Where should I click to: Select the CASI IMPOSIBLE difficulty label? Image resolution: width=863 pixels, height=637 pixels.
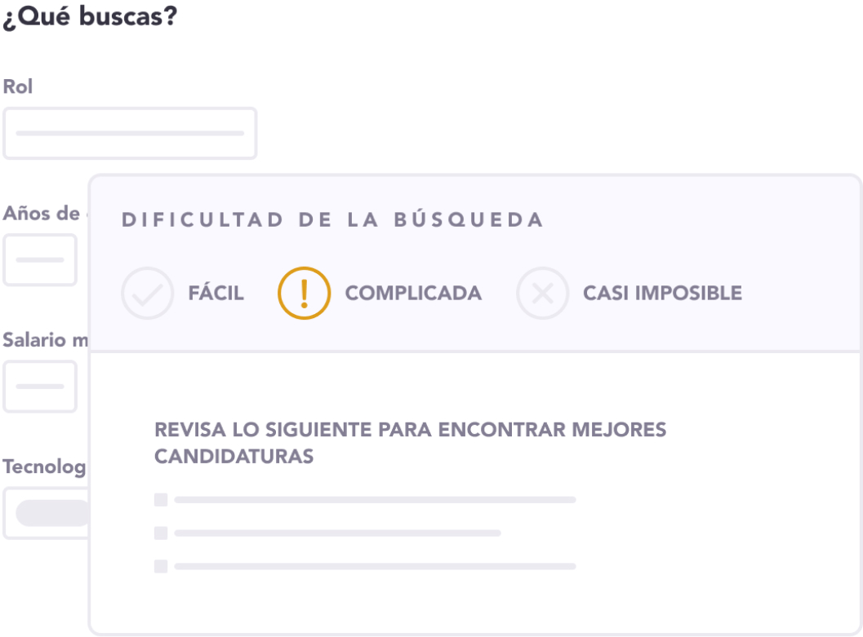point(663,293)
